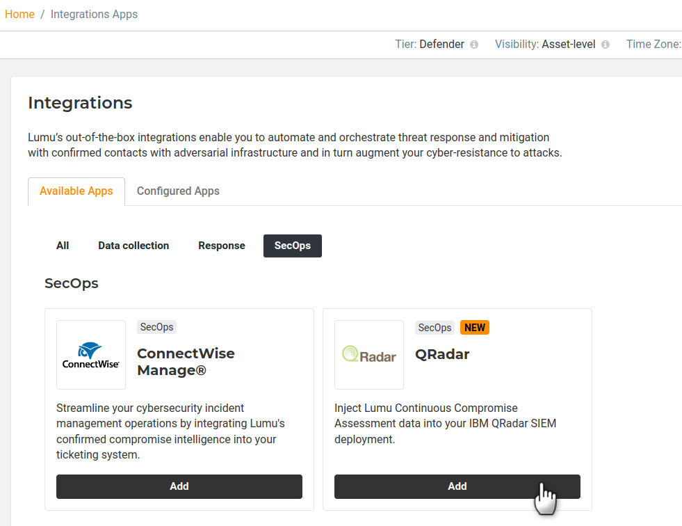Click the QRadar logo thumbnail
The height and width of the screenshot is (526, 682).
point(369,355)
